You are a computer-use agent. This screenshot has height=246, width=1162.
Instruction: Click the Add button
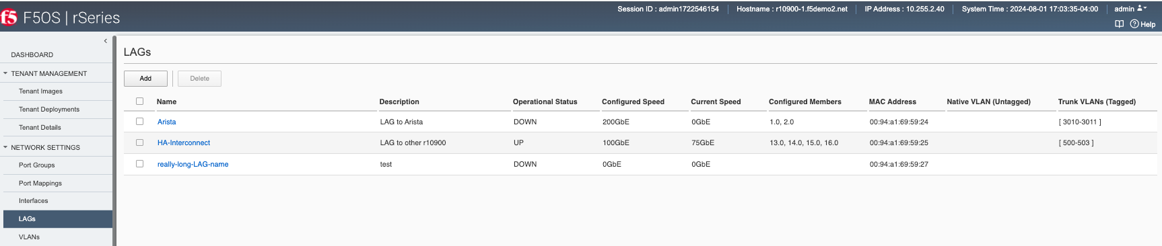coord(145,79)
